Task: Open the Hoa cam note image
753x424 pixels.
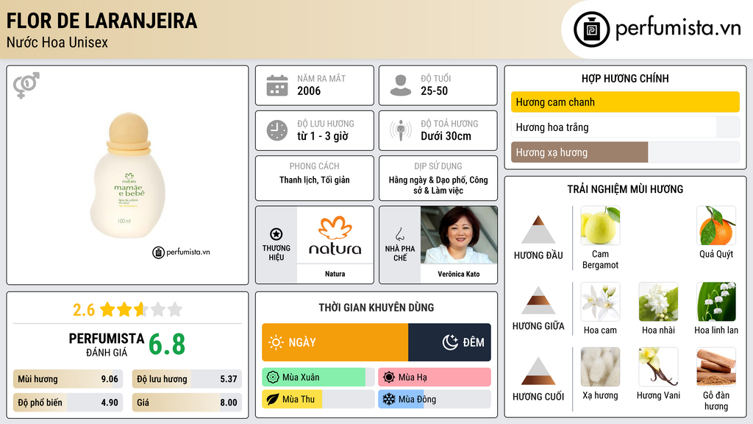Action: [600, 302]
